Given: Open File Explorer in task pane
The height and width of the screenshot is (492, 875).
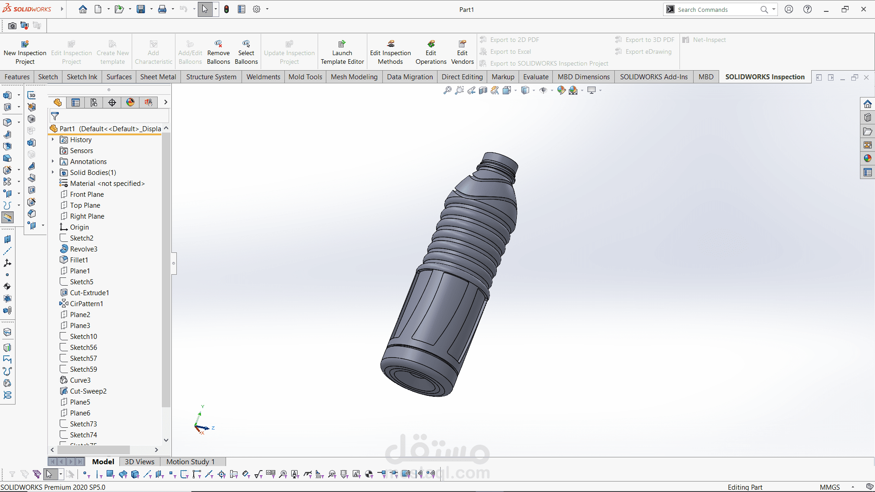Looking at the screenshot, I should pos(868,131).
